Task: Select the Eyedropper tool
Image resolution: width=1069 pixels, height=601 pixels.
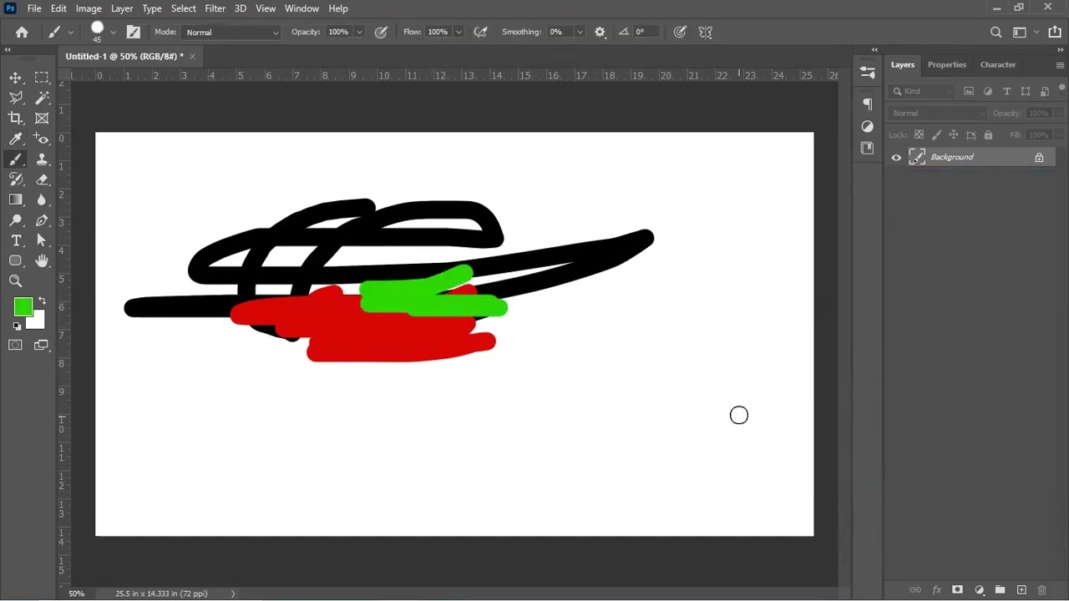Action: click(x=16, y=139)
